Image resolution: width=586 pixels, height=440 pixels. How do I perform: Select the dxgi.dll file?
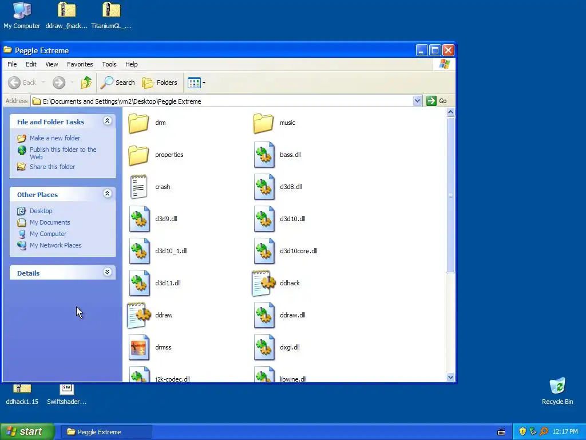276,347
